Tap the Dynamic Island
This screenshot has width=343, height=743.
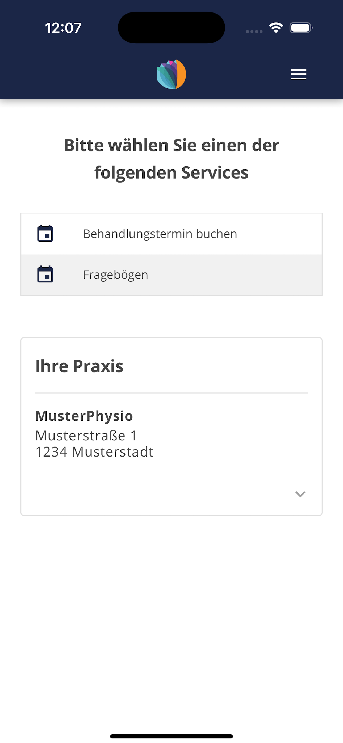pyautogui.click(x=171, y=27)
